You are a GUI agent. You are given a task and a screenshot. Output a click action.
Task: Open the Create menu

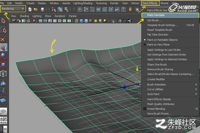pyautogui.click(x=30, y=3)
